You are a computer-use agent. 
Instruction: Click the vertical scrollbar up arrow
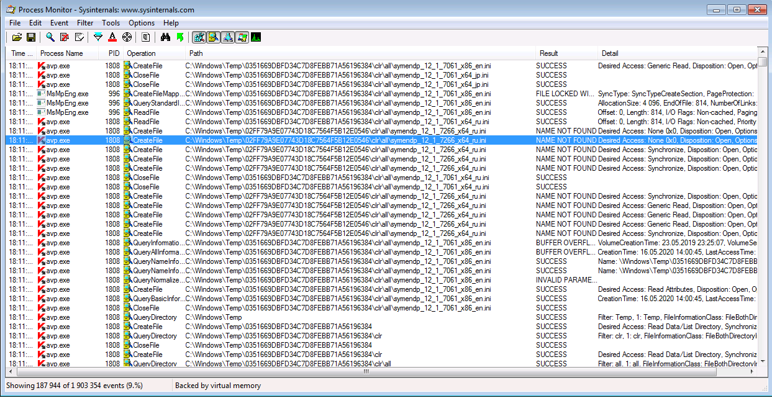pos(763,53)
